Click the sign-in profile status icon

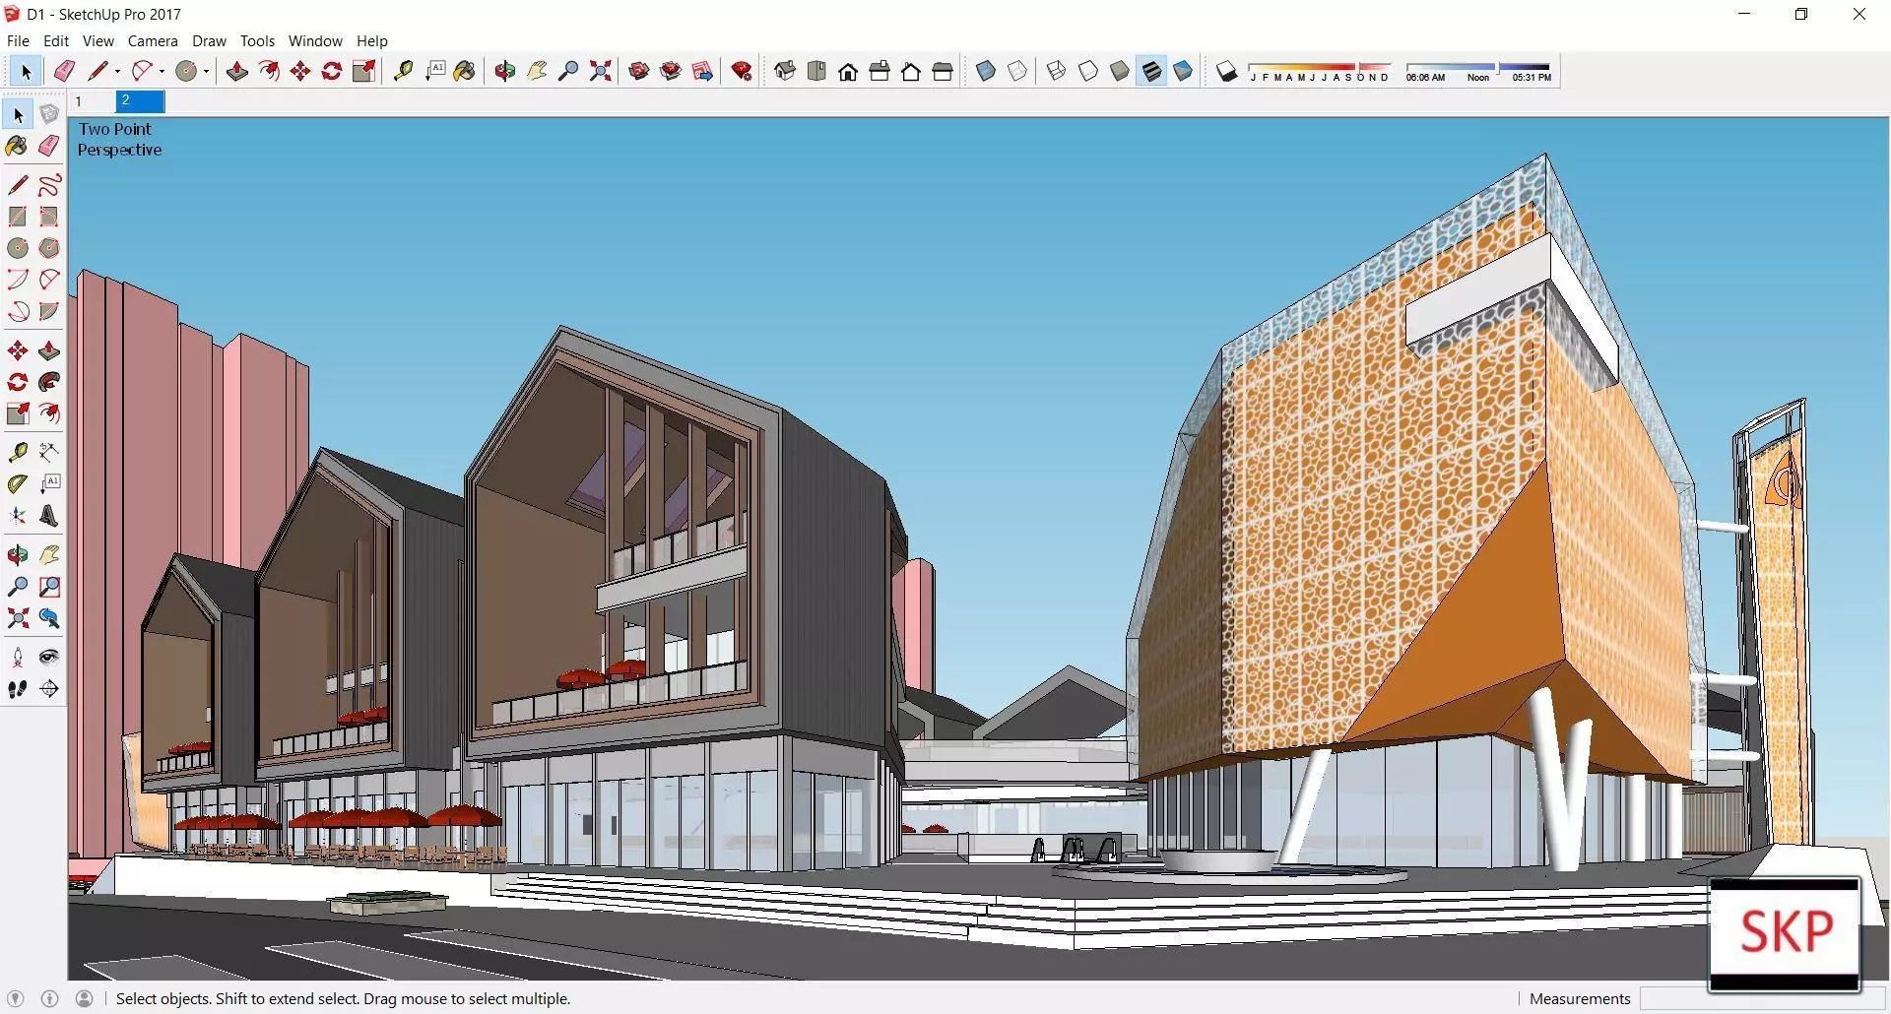(85, 998)
